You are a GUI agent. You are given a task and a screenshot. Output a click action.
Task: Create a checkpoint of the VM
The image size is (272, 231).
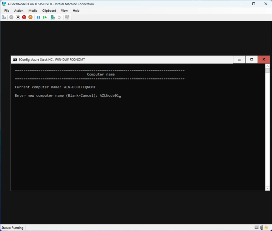click(x=53, y=17)
